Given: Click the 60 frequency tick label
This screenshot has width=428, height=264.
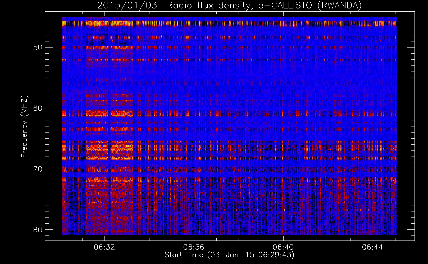Looking at the screenshot, I should coord(38,108).
